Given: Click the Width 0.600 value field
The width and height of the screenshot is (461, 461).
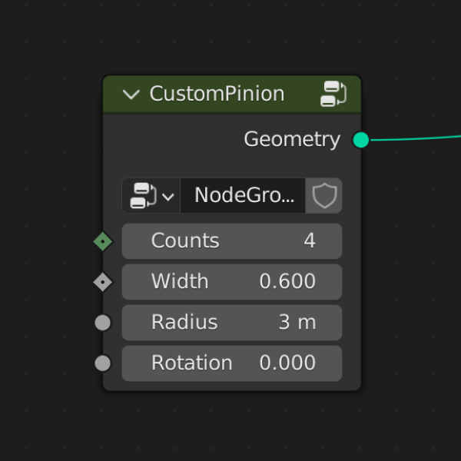Looking at the screenshot, I should click(x=232, y=282).
